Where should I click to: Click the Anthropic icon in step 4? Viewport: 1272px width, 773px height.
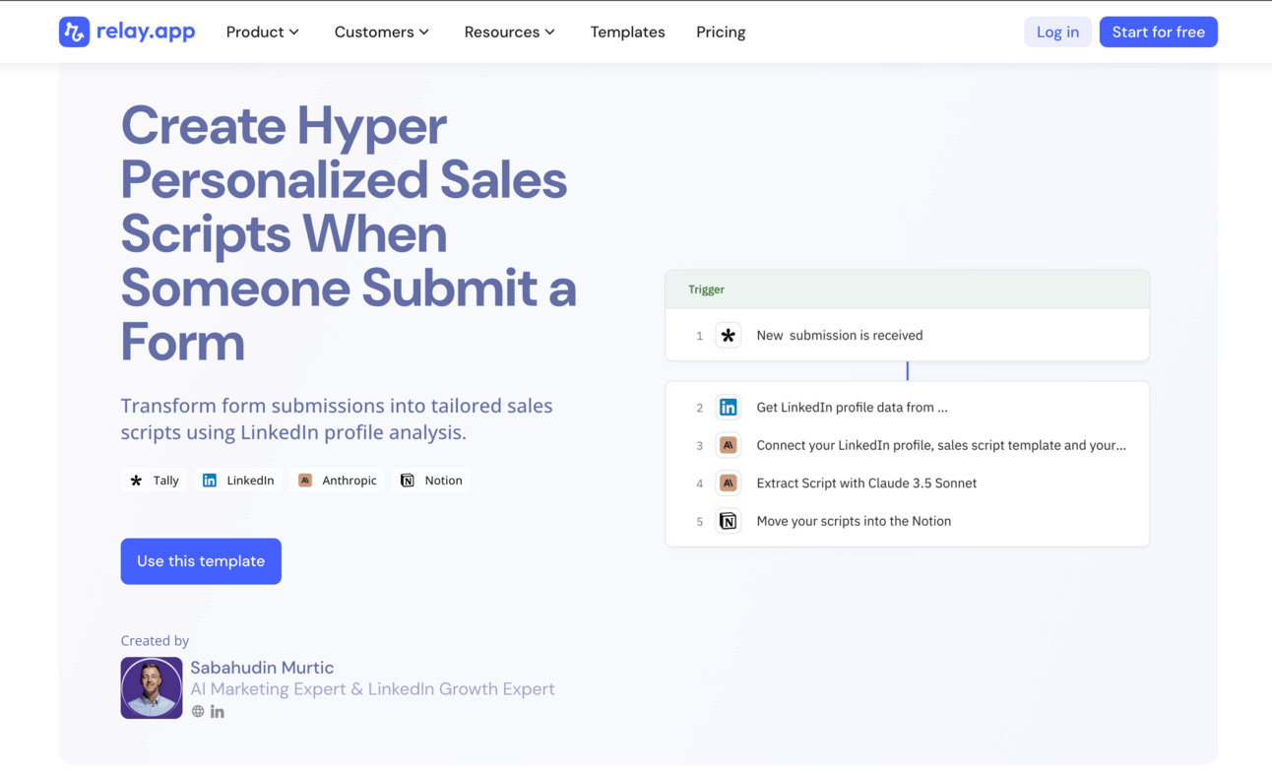point(729,483)
